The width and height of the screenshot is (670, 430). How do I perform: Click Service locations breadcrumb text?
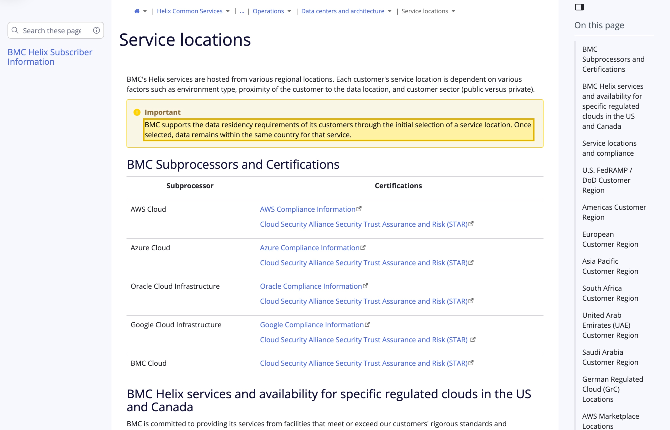(x=424, y=11)
